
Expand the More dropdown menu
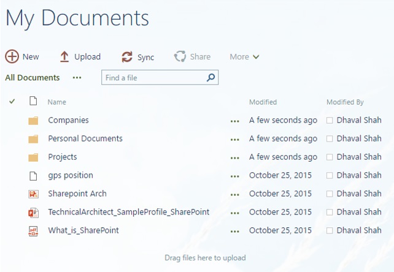[244, 57]
